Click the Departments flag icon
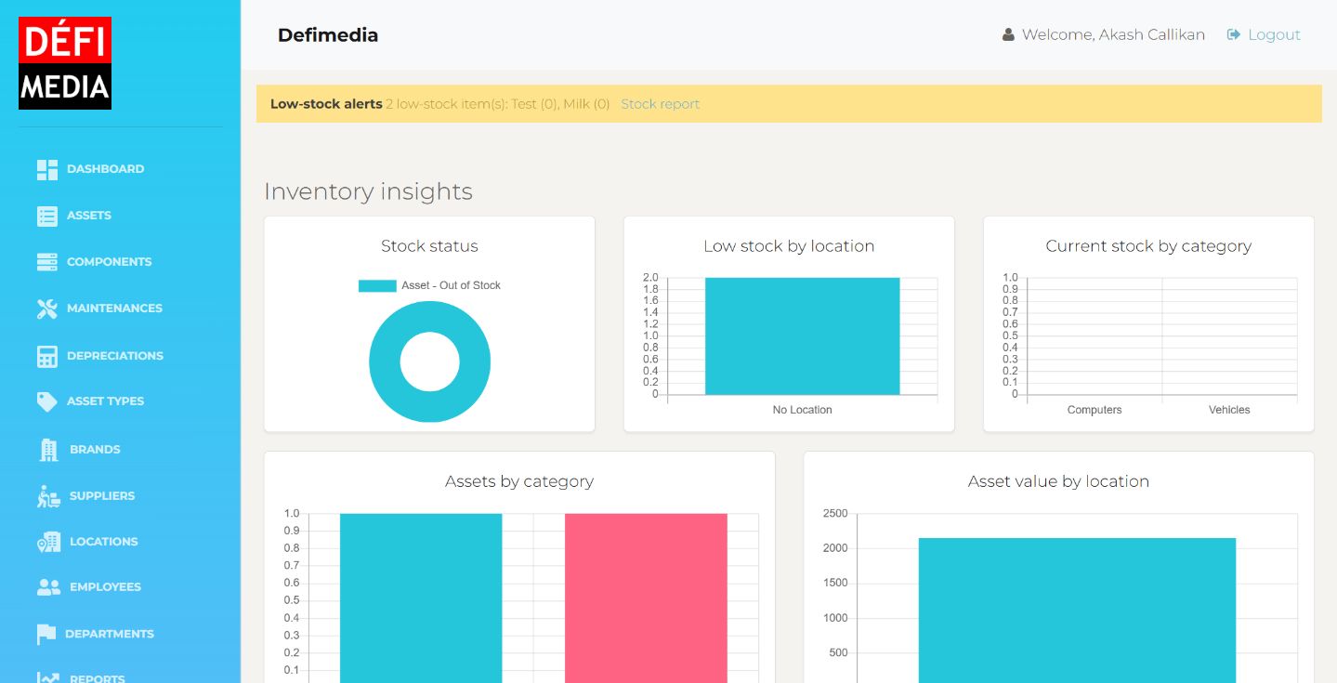The image size is (1337, 683). click(46, 634)
